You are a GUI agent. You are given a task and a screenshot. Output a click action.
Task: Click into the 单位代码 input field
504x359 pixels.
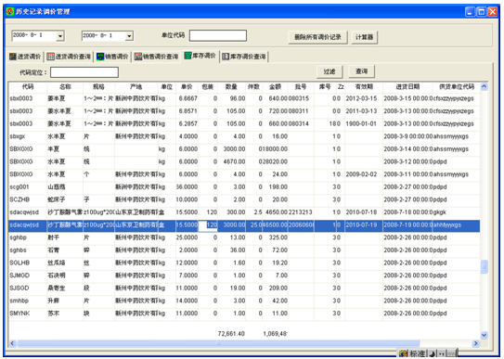point(218,35)
